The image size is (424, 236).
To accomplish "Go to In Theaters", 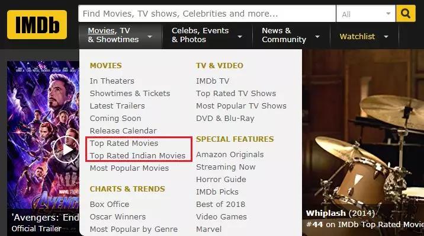I will coord(112,81).
